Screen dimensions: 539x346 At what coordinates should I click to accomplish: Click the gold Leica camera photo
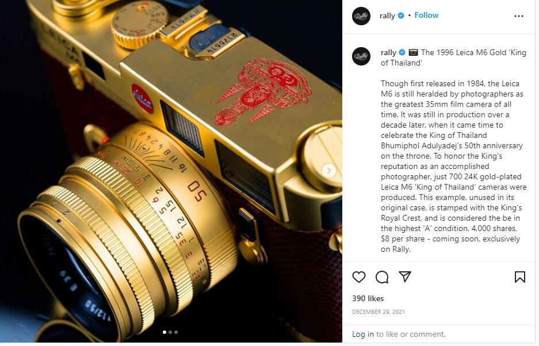(171, 171)
